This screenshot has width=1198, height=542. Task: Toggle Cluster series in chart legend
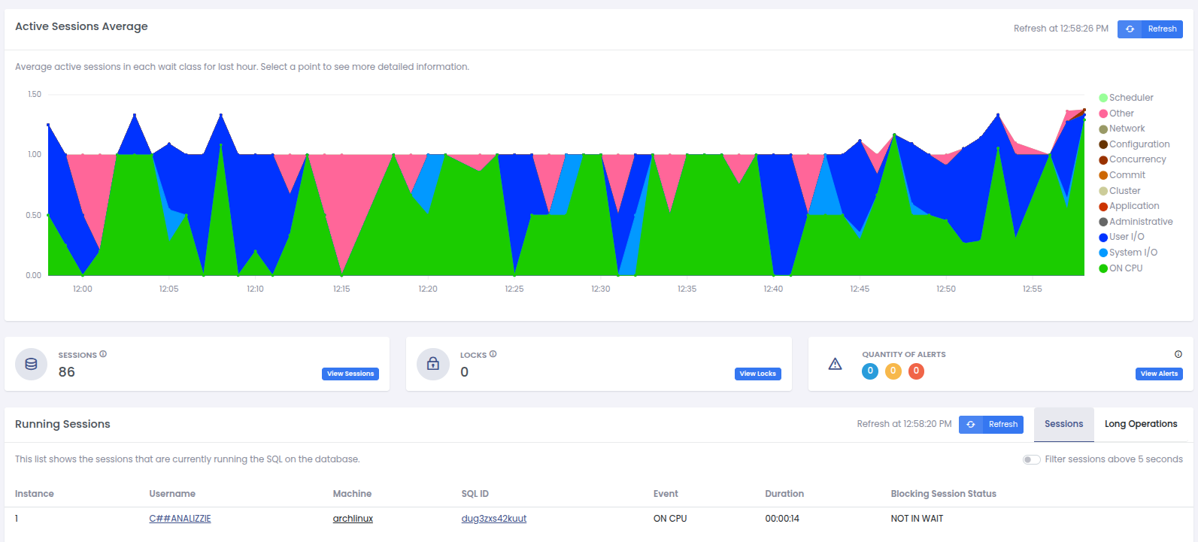click(x=1119, y=191)
